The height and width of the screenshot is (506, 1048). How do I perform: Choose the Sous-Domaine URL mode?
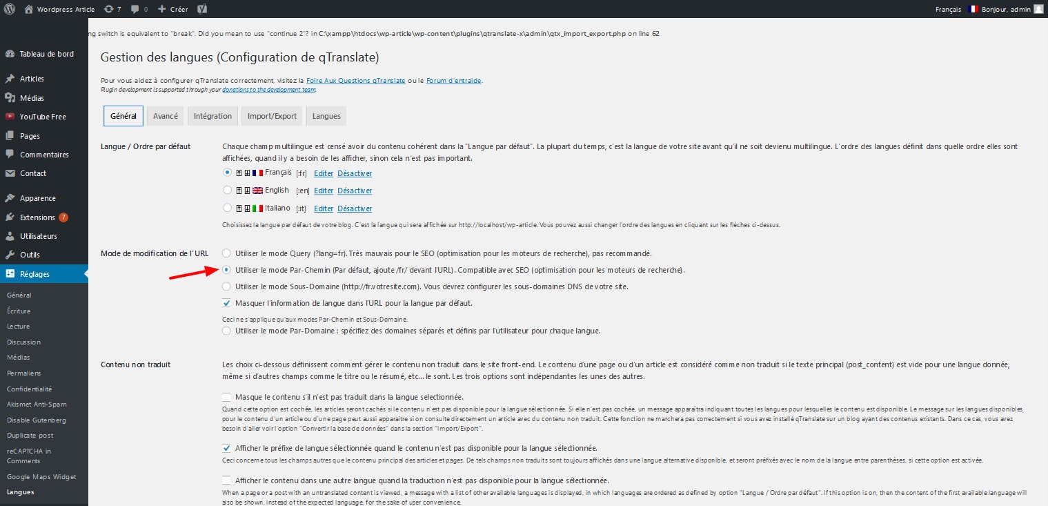(227, 286)
